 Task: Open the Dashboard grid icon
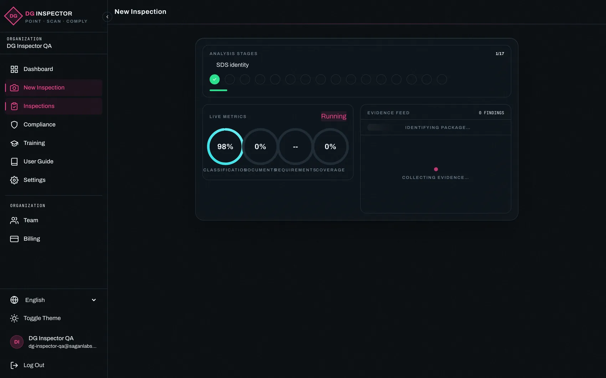point(14,69)
